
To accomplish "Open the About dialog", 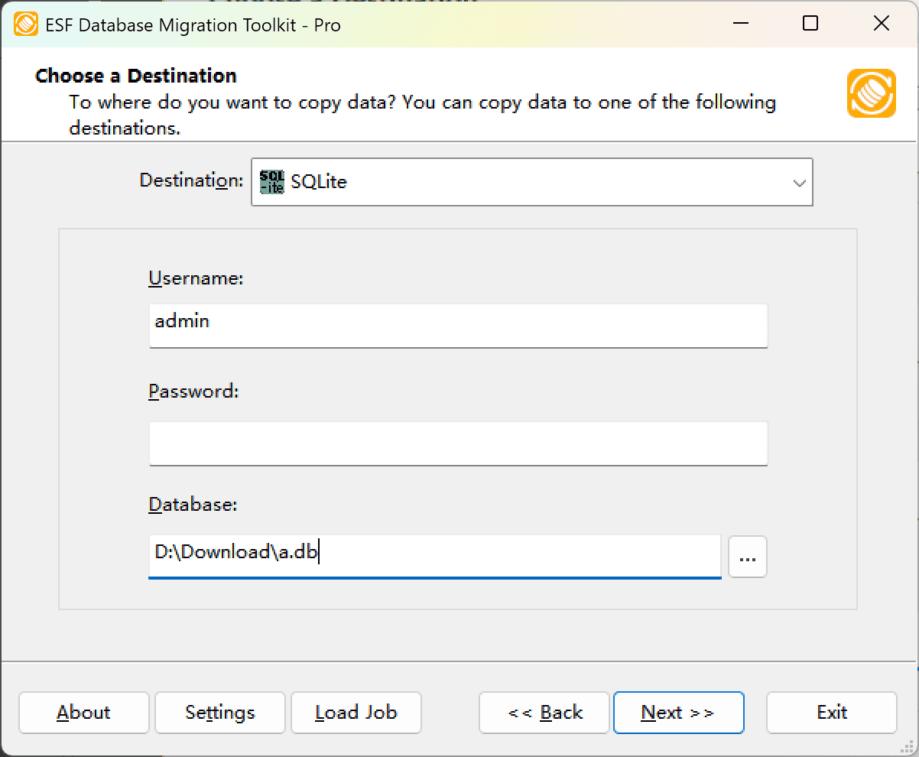I will tap(83, 712).
